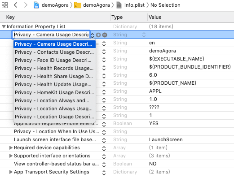The width and height of the screenshot is (234, 178).
Task: Select Privacy - Health Records Usage option
Action: click(54, 68)
